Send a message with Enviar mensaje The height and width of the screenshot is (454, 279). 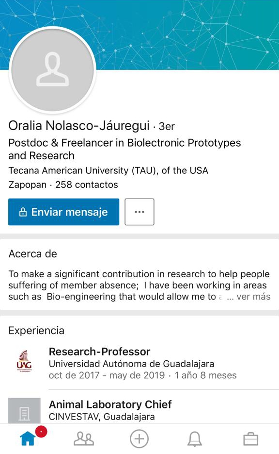point(63,212)
